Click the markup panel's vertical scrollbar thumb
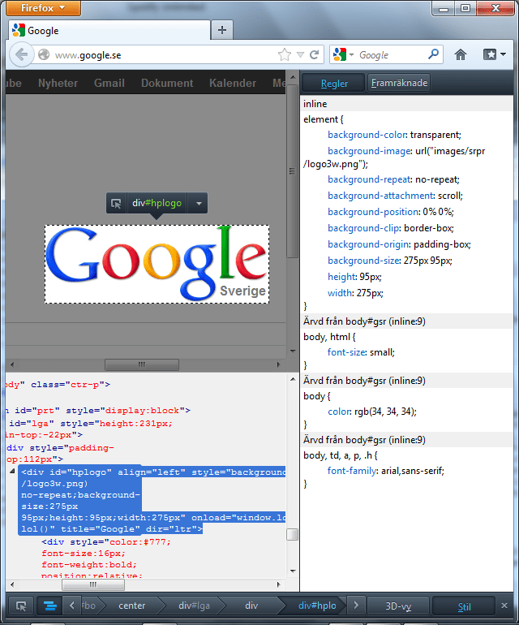Screen dimensions: 519x625 [293, 535]
